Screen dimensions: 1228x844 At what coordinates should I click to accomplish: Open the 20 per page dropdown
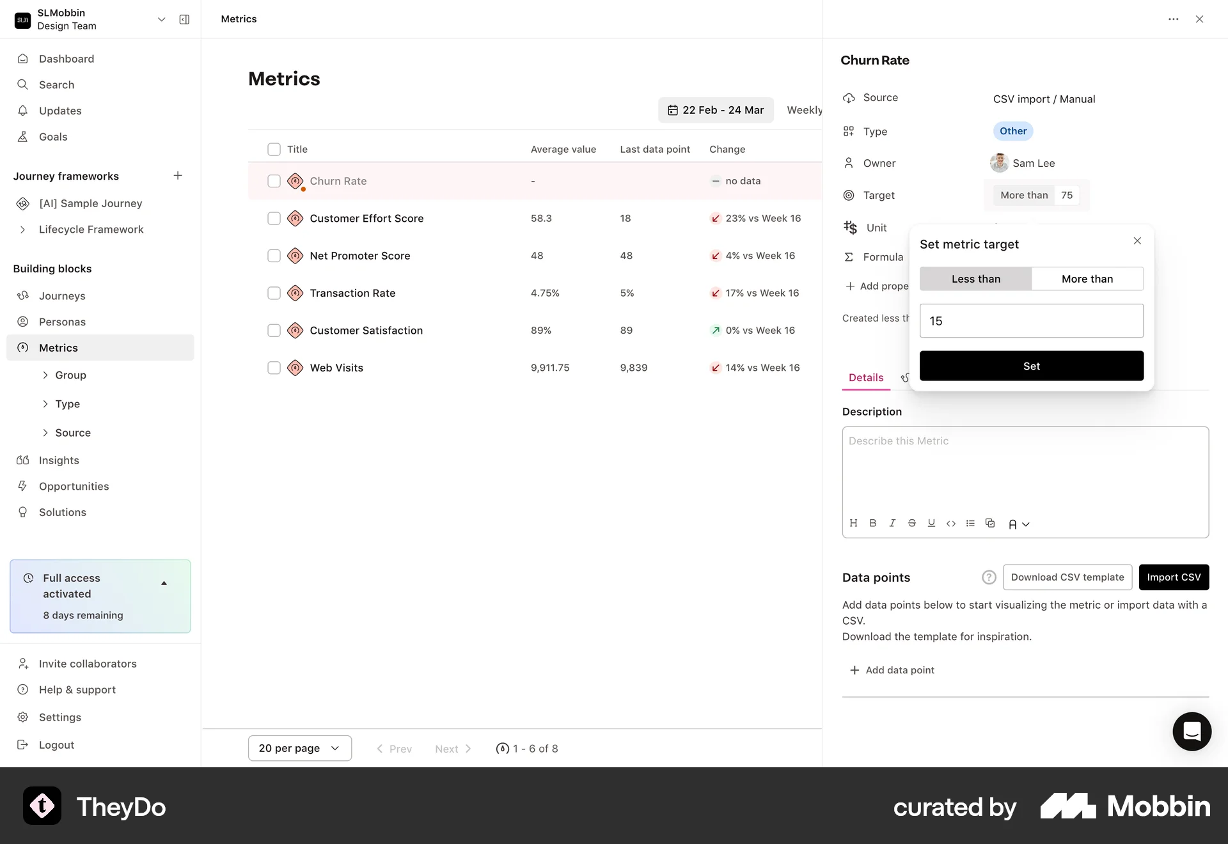299,748
